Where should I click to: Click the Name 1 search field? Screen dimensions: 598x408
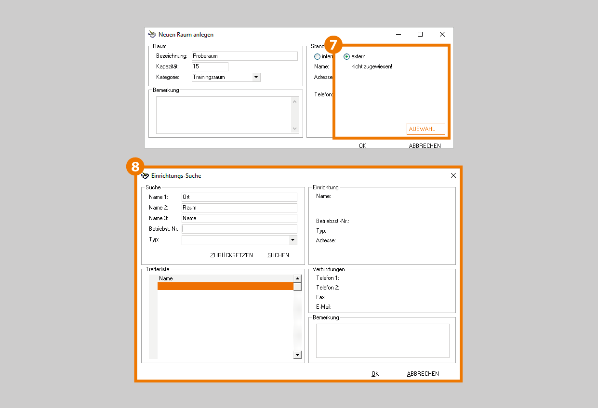(239, 197)
